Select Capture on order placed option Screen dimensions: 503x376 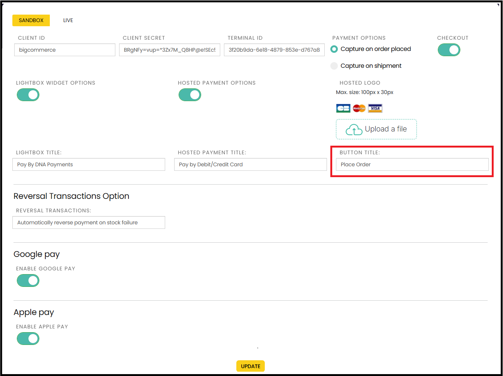click(334, 49)
